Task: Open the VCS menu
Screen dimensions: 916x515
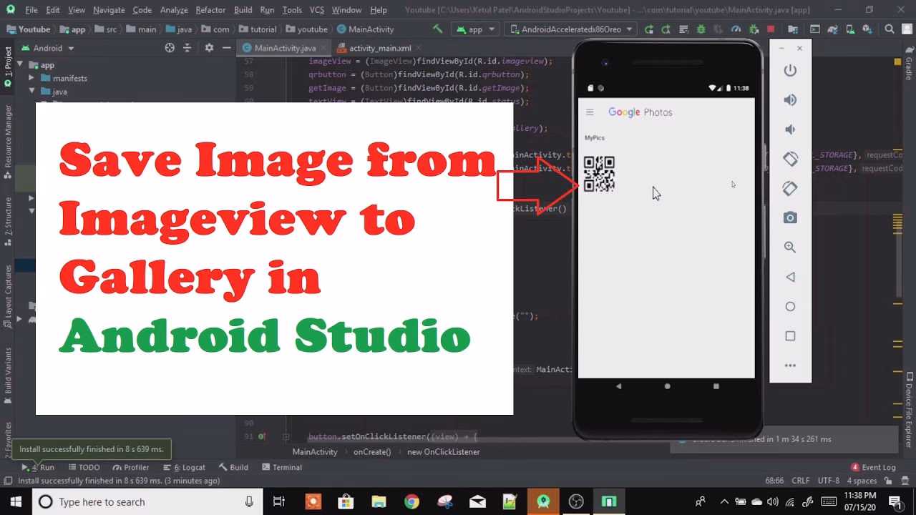Action: (317, 10)
